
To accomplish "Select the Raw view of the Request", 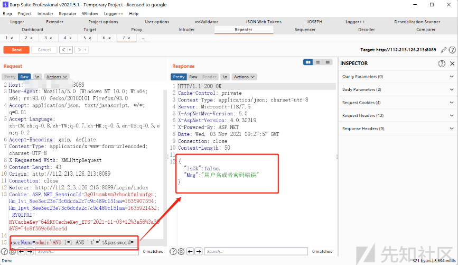I will [x=24, y=77].
